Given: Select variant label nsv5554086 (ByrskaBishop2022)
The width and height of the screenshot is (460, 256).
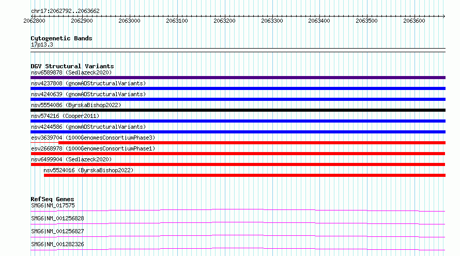Looking at the screenshot, I should pos(76,105).
